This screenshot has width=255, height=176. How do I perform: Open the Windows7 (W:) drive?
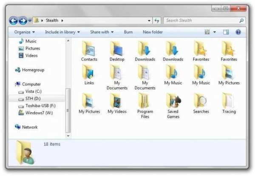[x=36, y=113]
